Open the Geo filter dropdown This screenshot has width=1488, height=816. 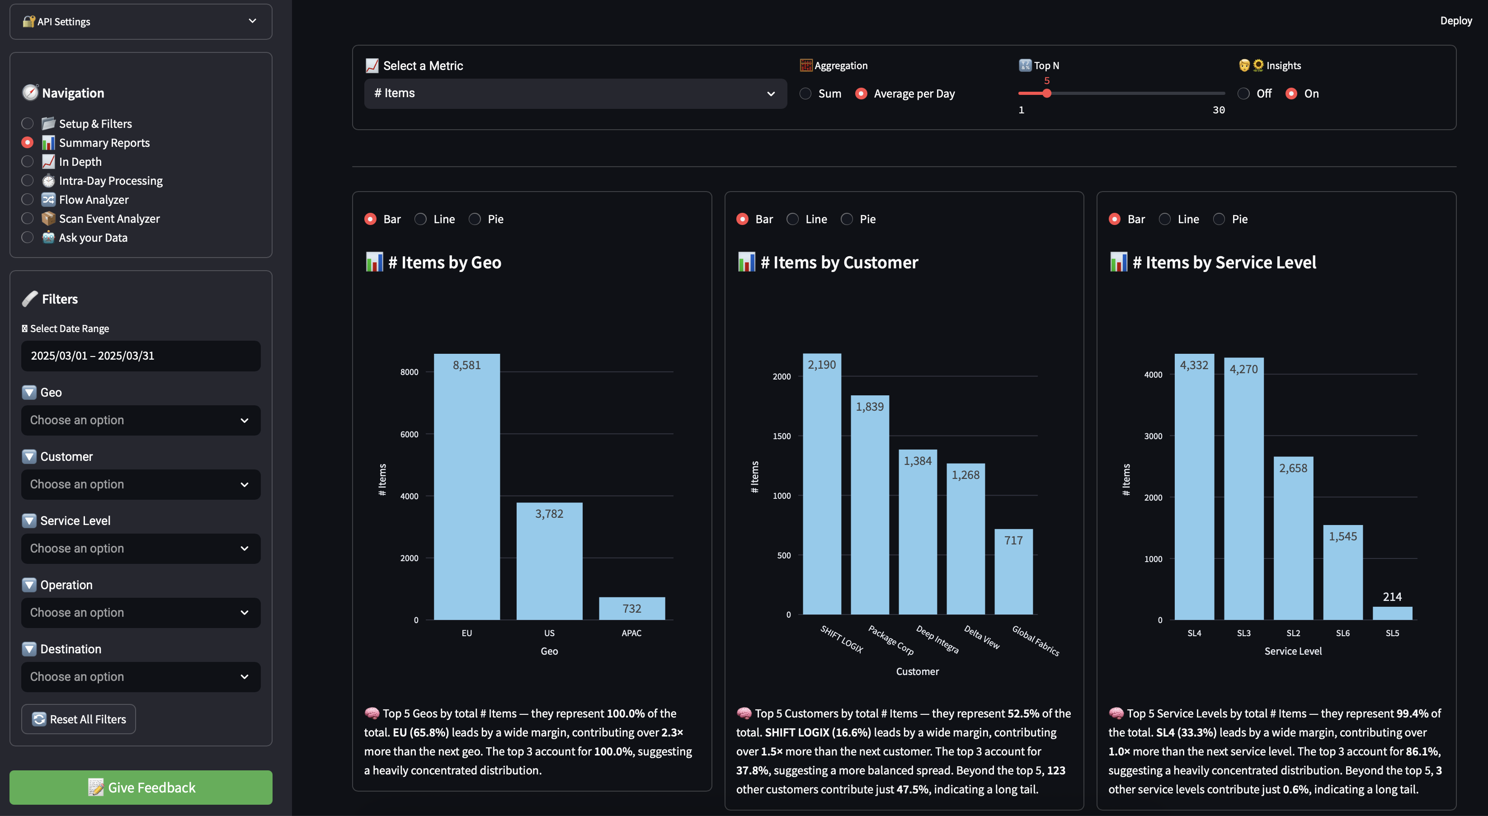click(141, 420)
